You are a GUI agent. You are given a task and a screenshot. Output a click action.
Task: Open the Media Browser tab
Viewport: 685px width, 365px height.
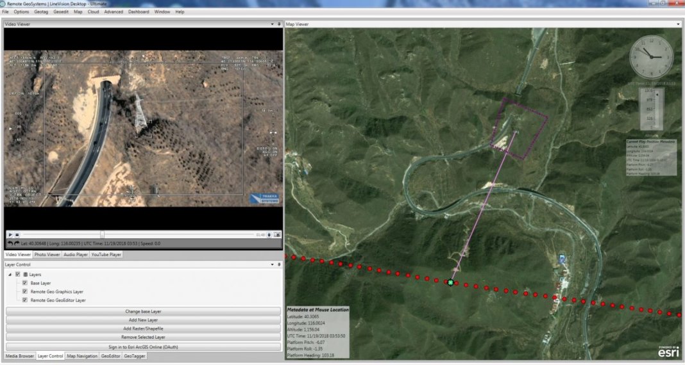[20, 356]
